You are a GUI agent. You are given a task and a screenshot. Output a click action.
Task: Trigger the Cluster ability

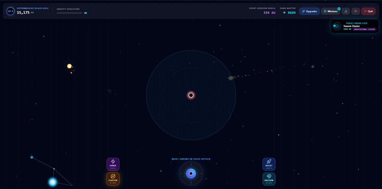113,179
